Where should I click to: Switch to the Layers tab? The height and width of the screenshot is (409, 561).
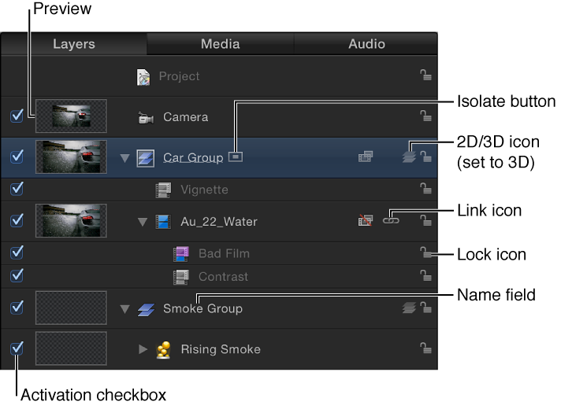pos(74,44)
